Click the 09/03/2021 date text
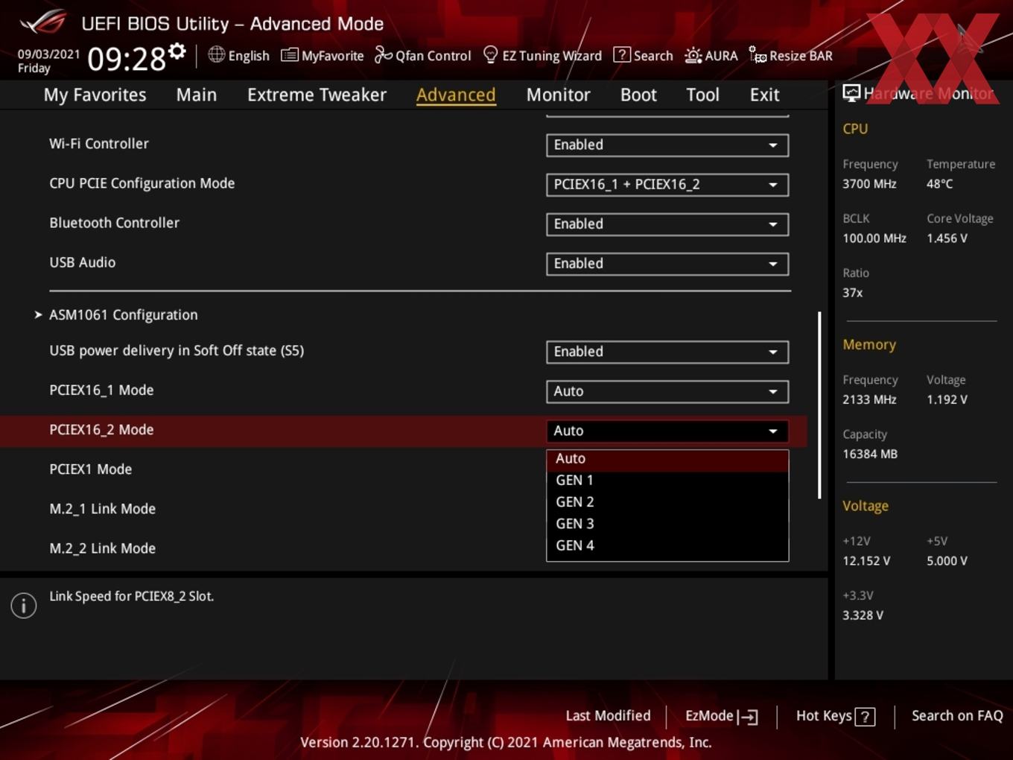 tap(48, 54)
